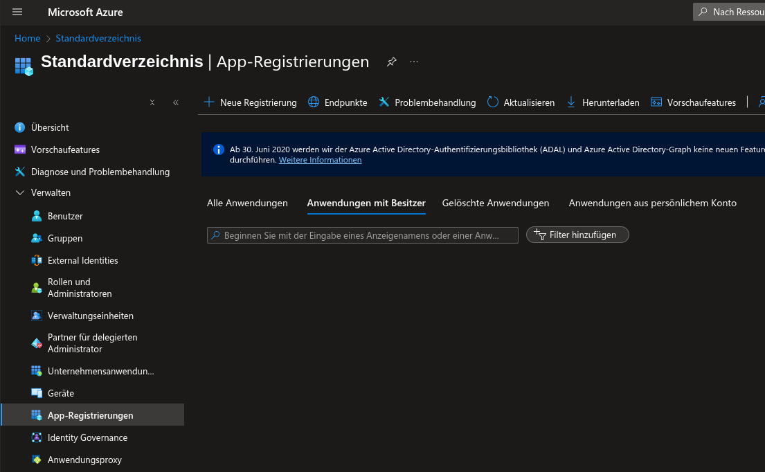This screenshot has width=765, height=472.
Task: Click the search magnifier in filter field
Action: pos(215,235)
